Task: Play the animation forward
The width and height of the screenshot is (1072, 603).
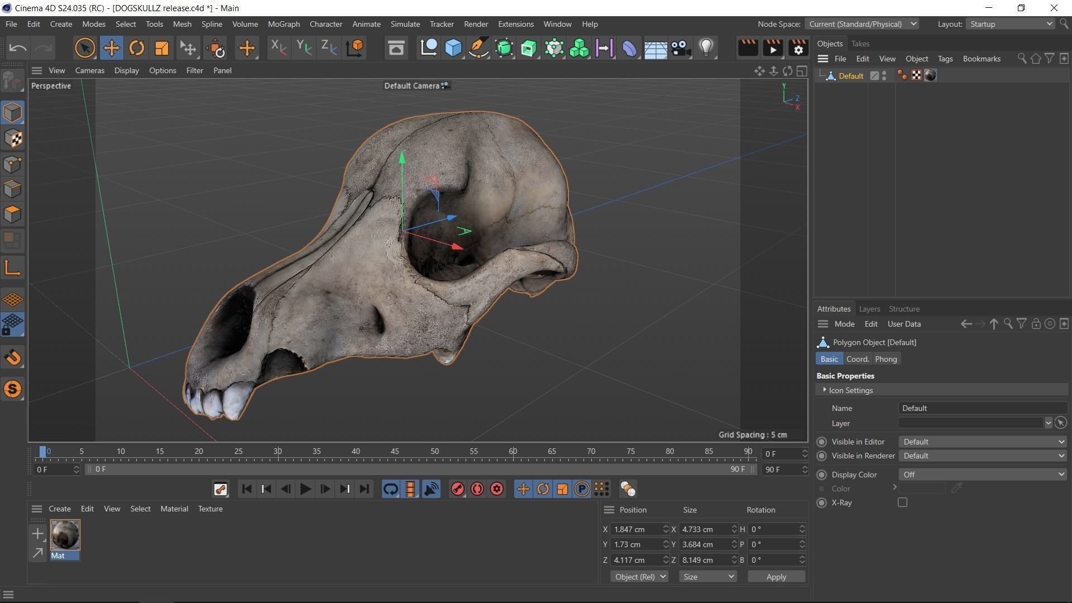Action: pyautogui.click(x=305, y=490)
